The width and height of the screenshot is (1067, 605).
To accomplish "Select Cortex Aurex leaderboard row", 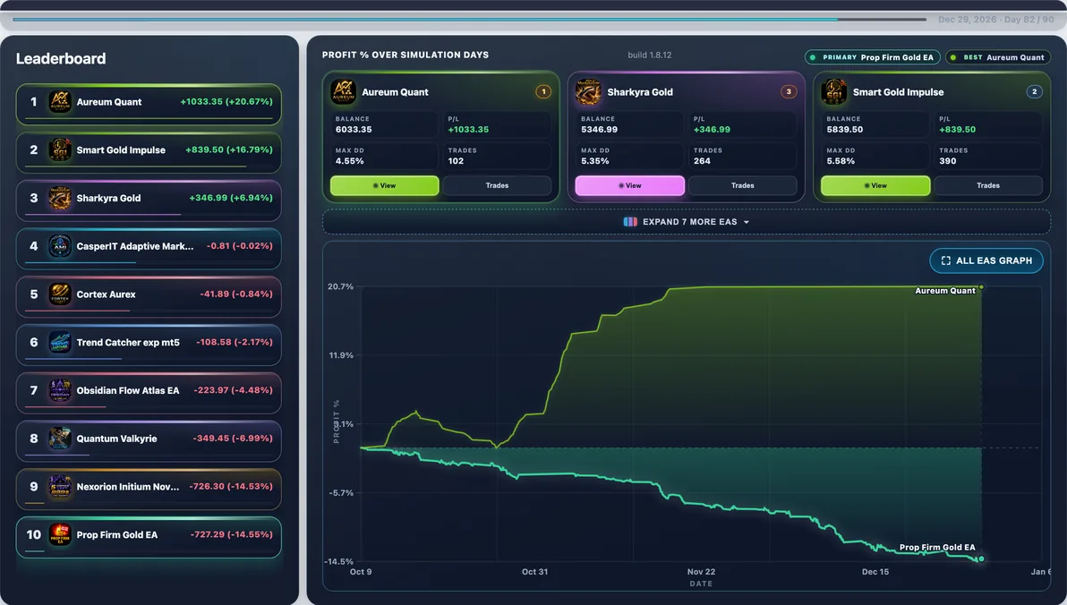I will (149, 297).
